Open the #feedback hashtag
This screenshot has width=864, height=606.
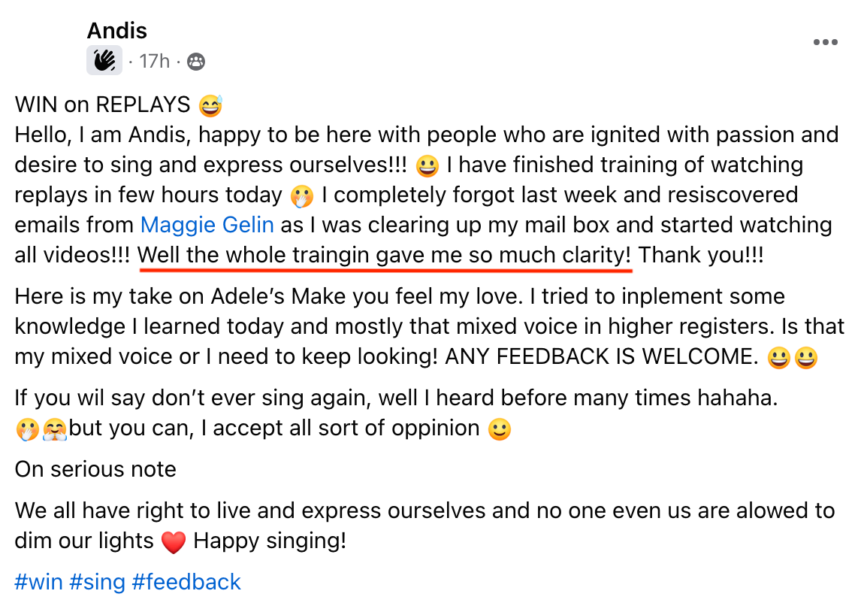186,582
